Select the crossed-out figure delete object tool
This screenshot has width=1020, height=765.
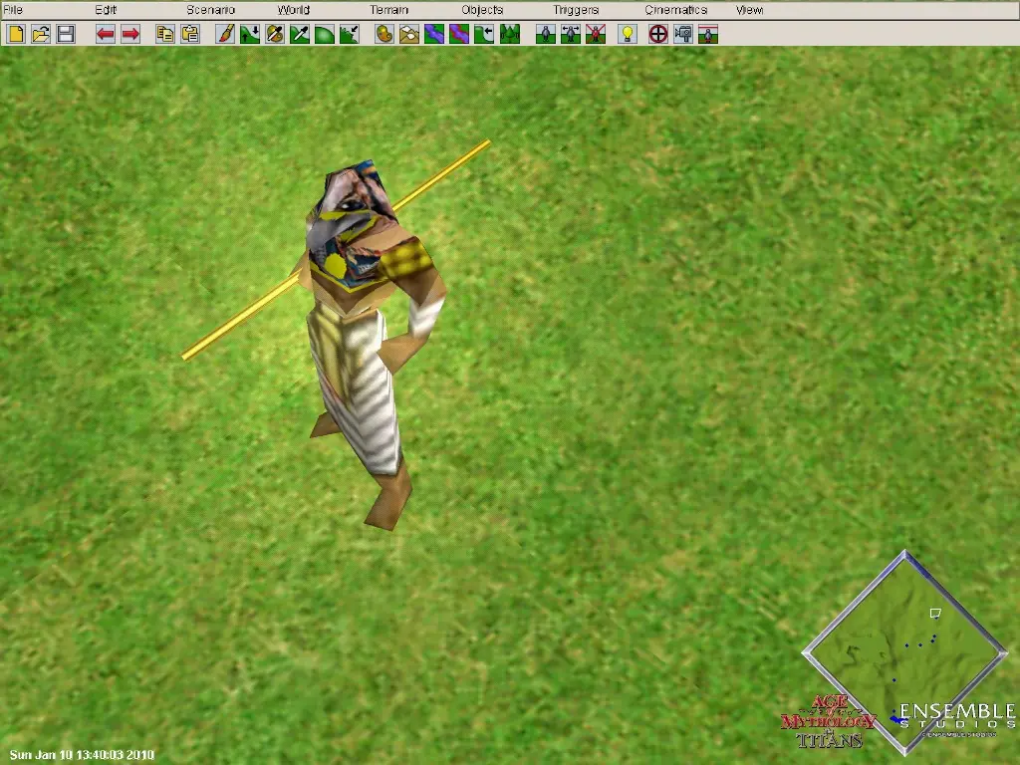(596, 34)
